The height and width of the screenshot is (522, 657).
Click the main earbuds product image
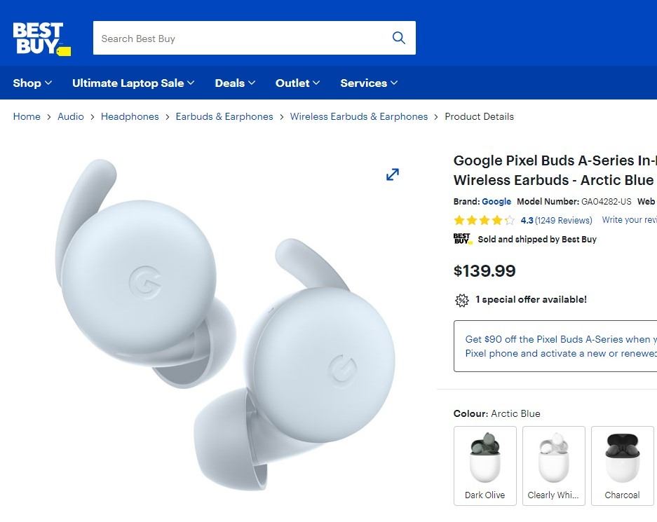[x=224, y=322]
